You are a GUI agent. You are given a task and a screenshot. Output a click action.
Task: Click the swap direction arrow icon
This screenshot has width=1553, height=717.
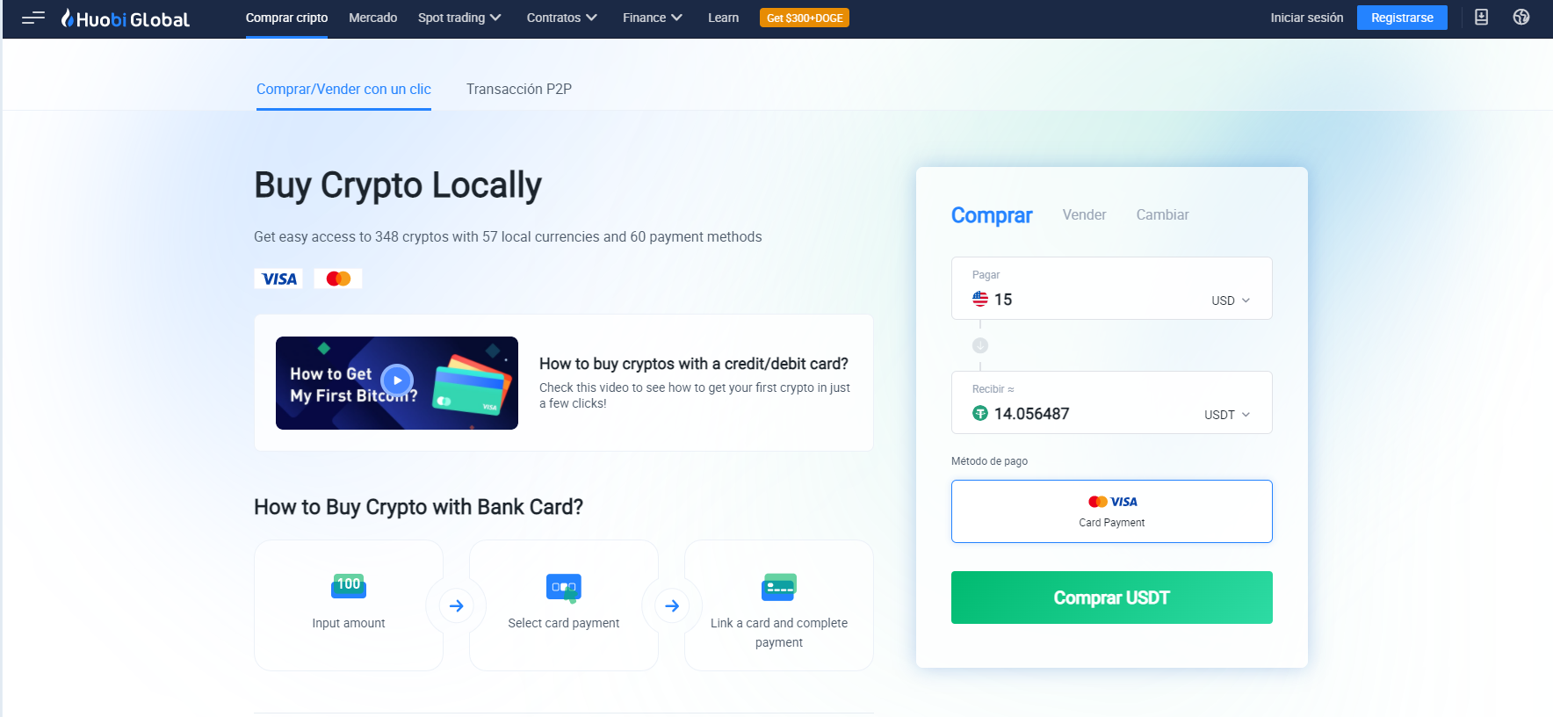pos(980,345)
